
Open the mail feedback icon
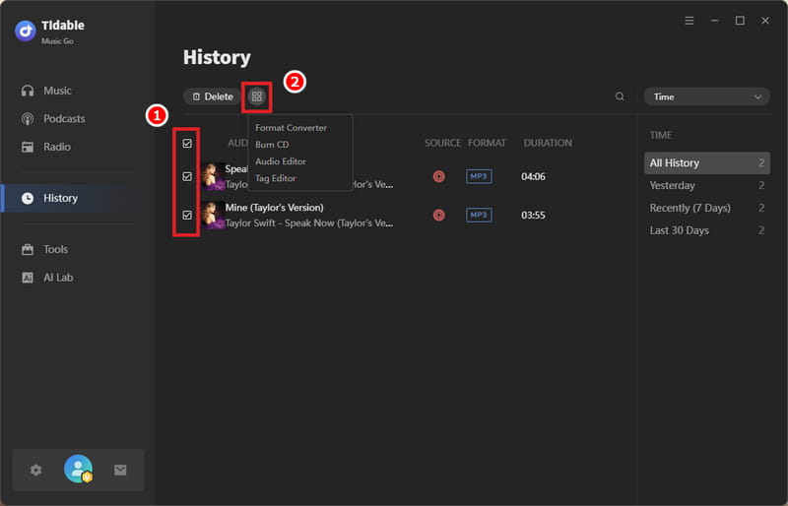pyautogui.click(x=120, y=470)
